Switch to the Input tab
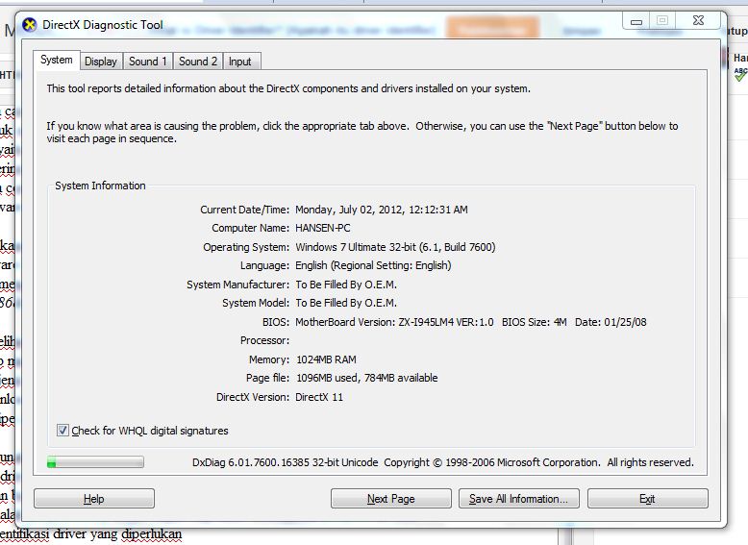 tap(240, 62)
